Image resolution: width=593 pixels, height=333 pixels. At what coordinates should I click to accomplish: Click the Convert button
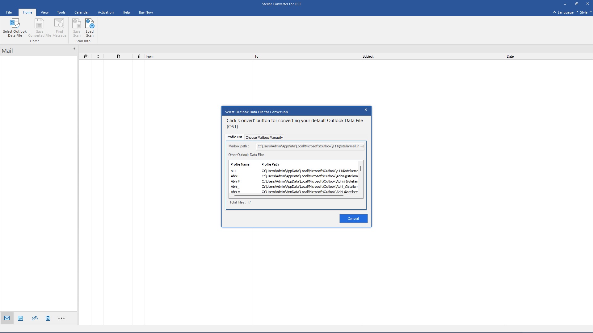coord(353,218)
